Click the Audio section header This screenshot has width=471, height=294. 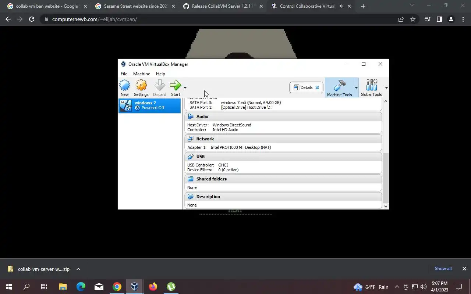click(x=283, y=116)
